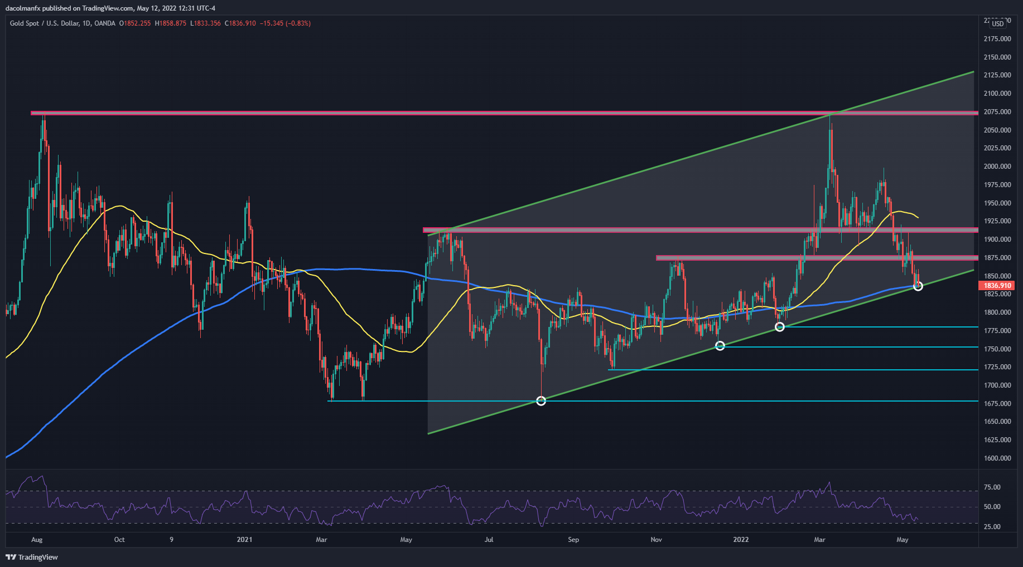
Task: Select the white circle marker near 1675 low
Action: 541,400
